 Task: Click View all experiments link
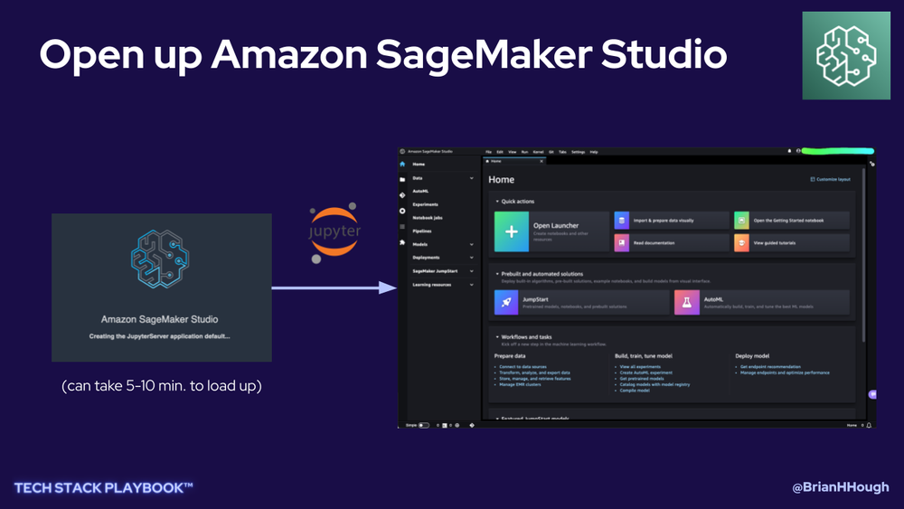pos(640,367)
